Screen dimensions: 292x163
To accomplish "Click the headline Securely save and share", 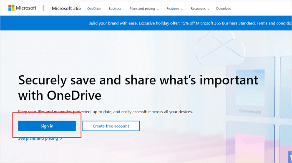I will (x=138, y=88).
